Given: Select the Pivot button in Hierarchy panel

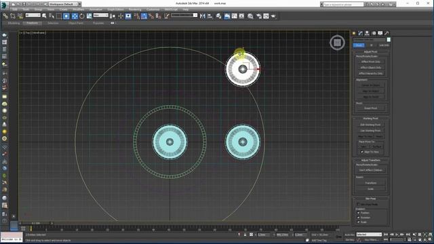Looking at the screenshot, I should click(x=359, y=45).
